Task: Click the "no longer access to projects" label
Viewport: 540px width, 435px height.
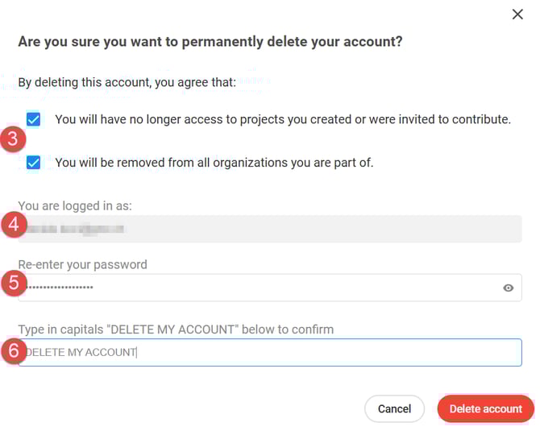Action: 283,119
